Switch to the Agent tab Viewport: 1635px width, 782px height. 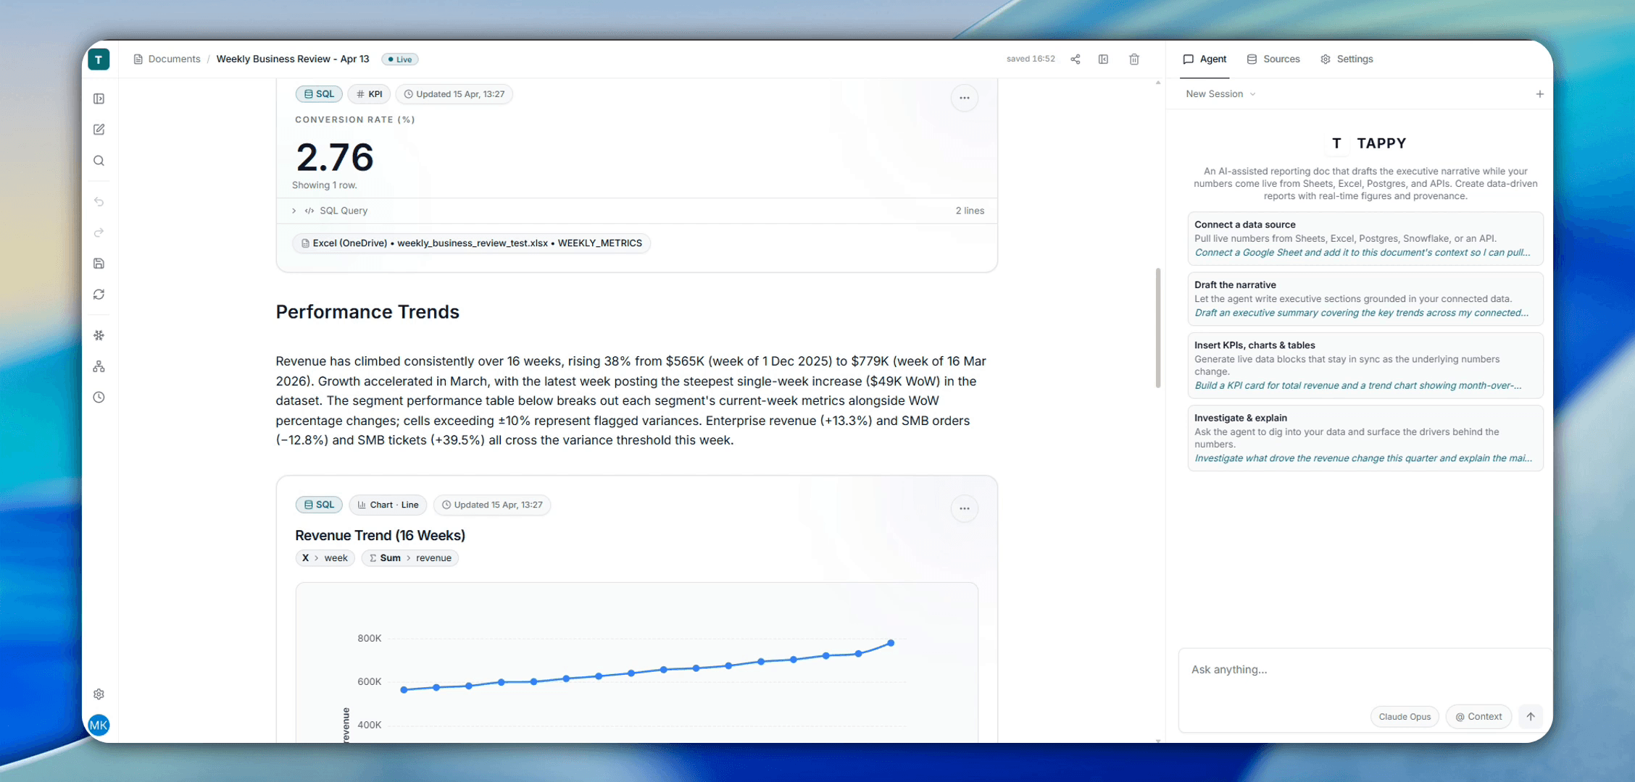tap(1205, 59)
